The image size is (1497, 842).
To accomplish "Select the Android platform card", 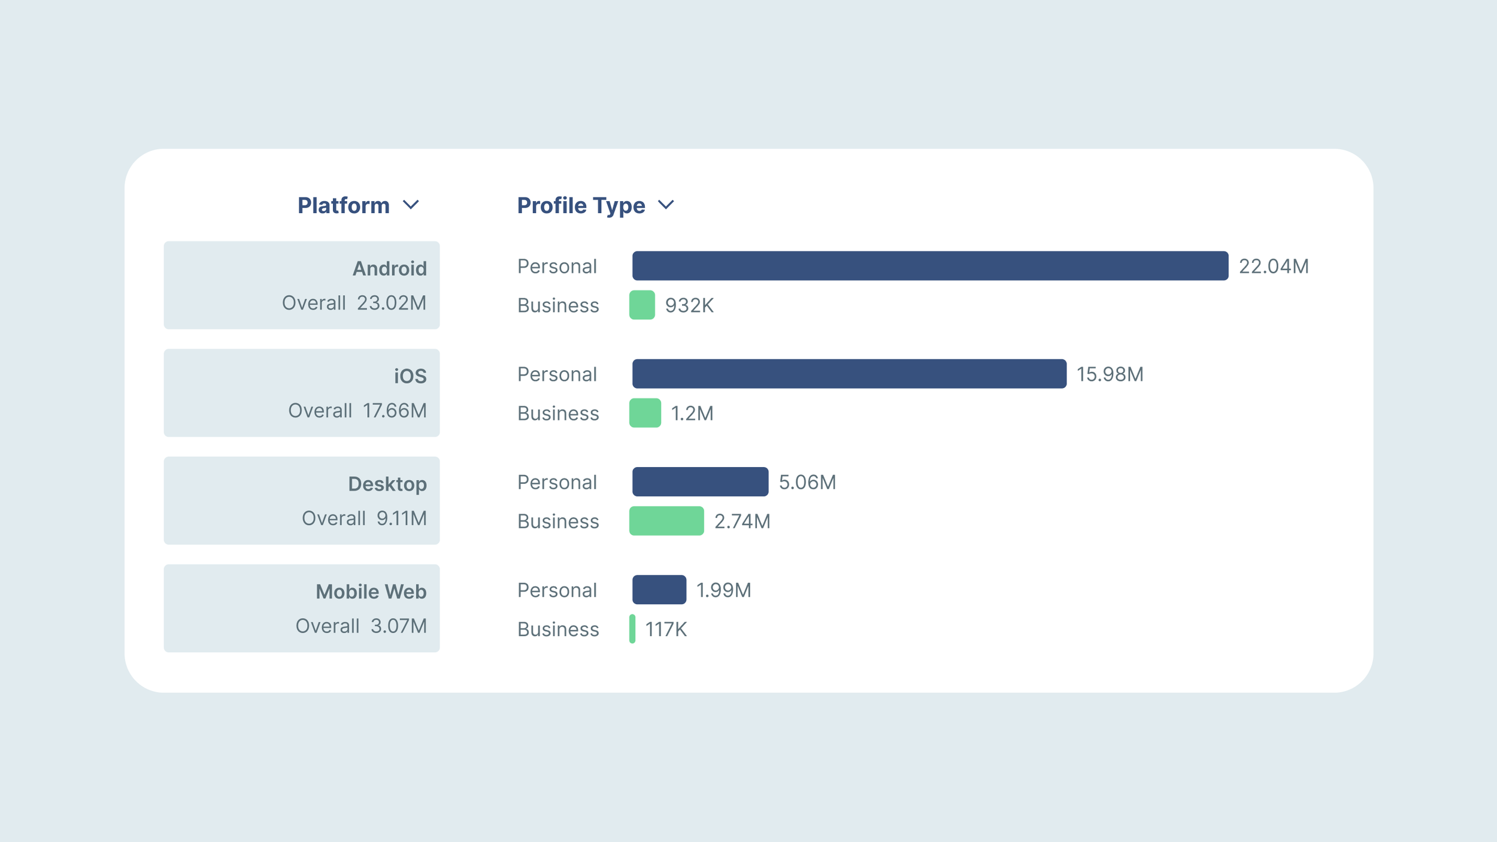I will (301, 285).
